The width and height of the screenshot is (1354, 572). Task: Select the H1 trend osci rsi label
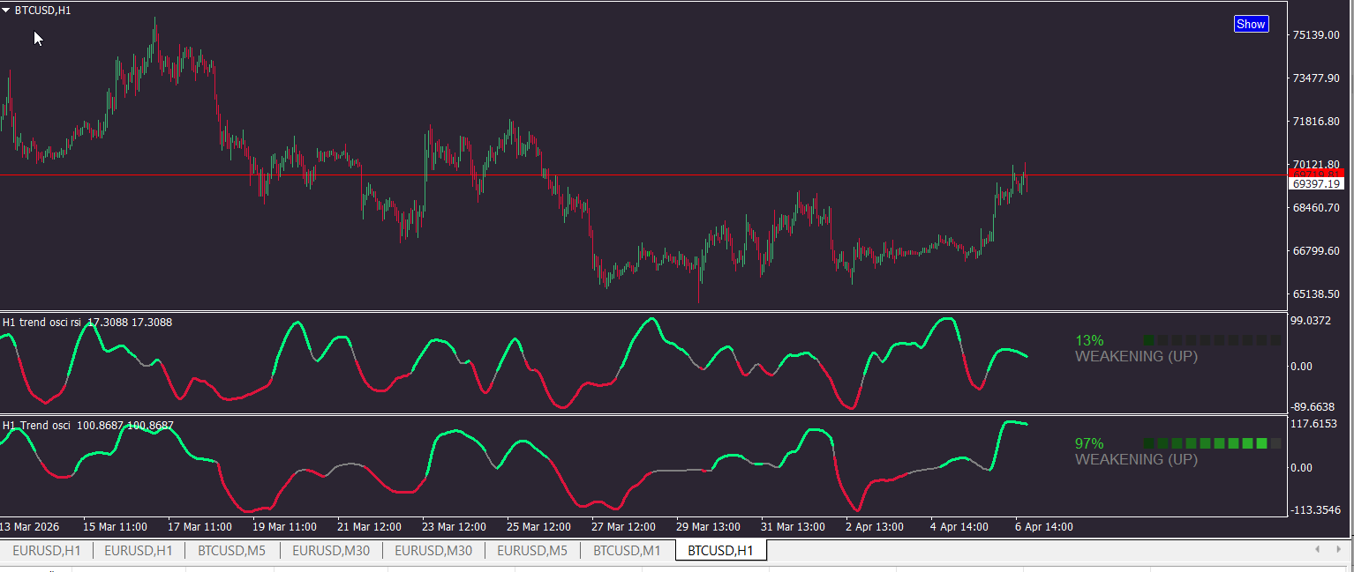[x=44, y=323]
